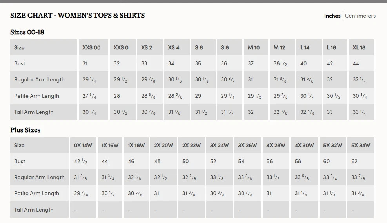Click the XL 18 size header
The height and width of the screenshot is (223, 387).
pos(359,47)
